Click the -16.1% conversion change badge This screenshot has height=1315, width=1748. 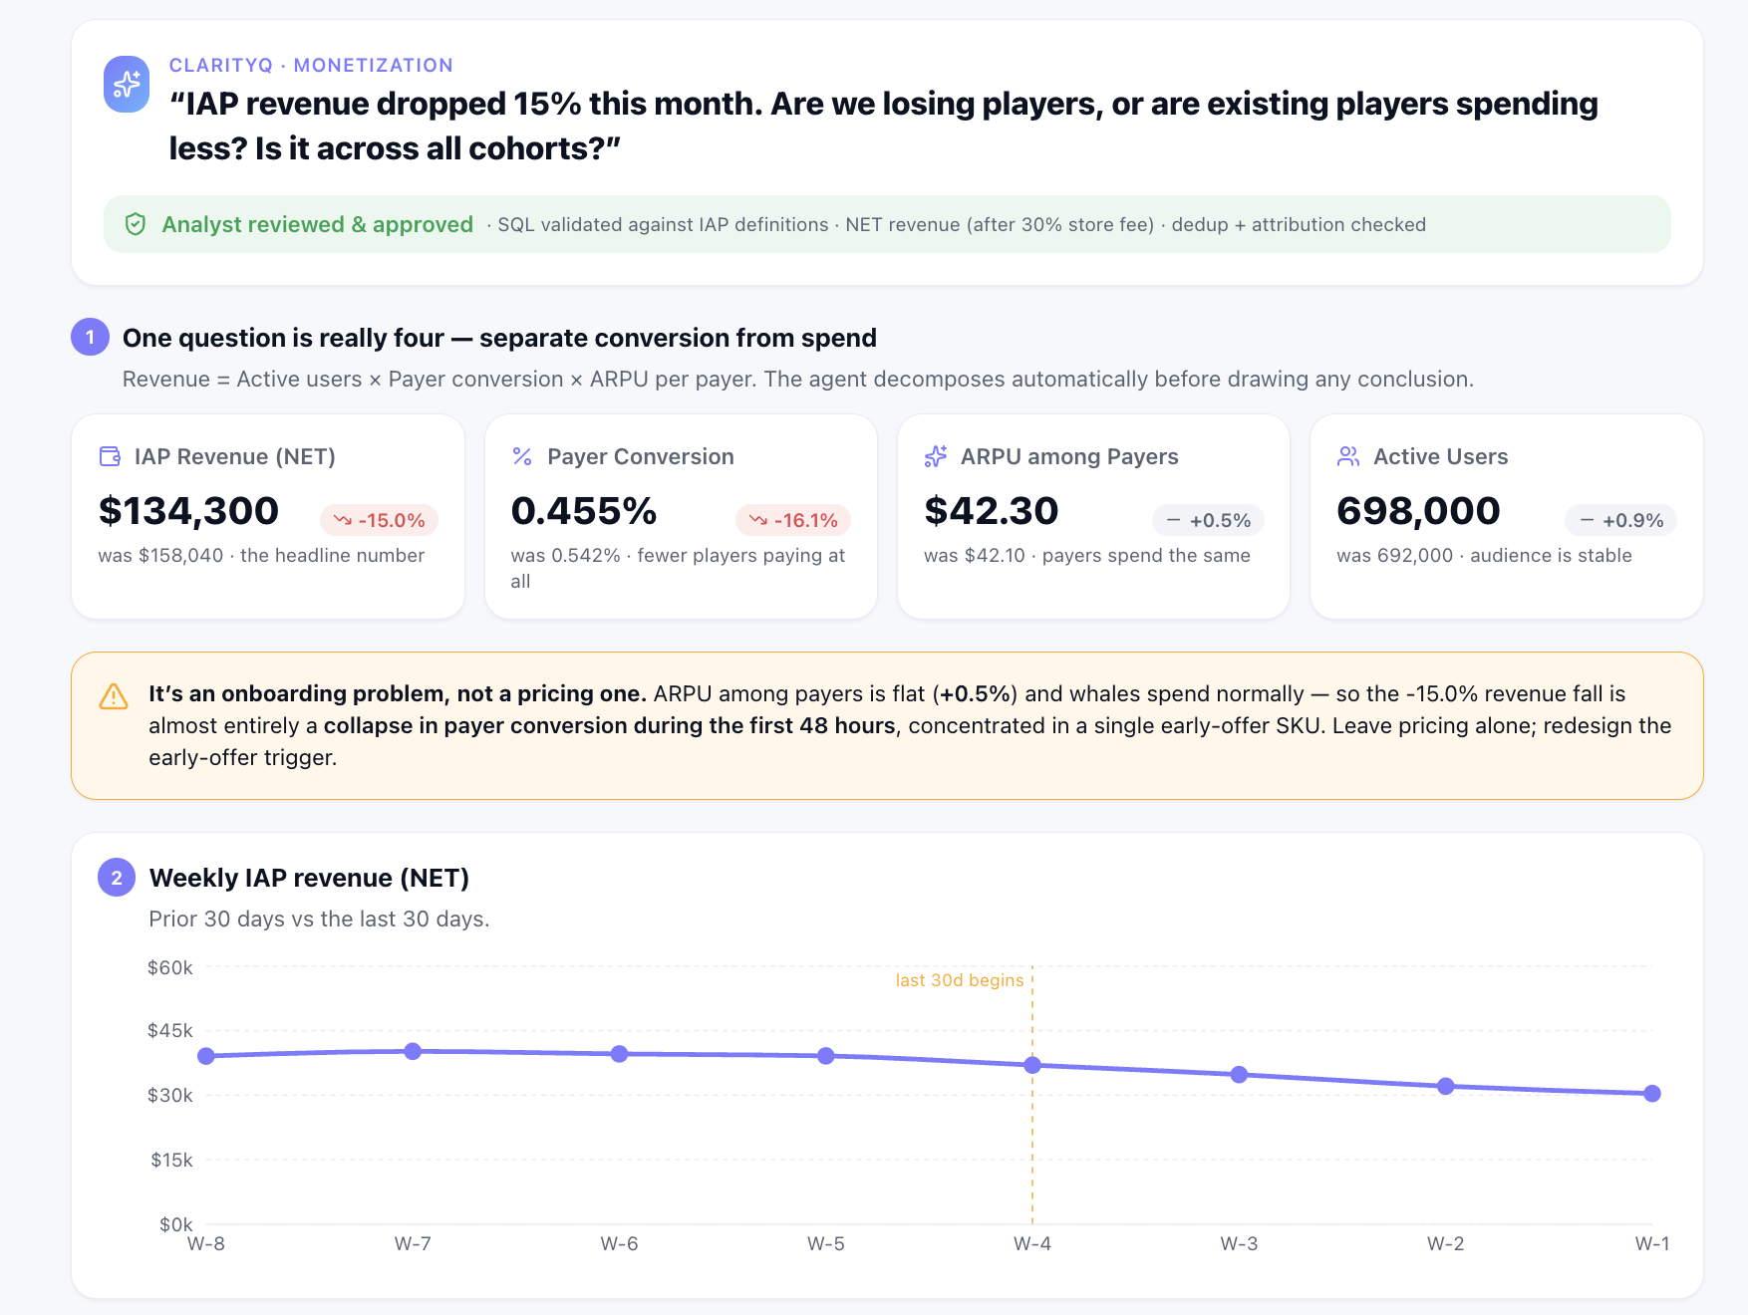[x=793, y=520]
